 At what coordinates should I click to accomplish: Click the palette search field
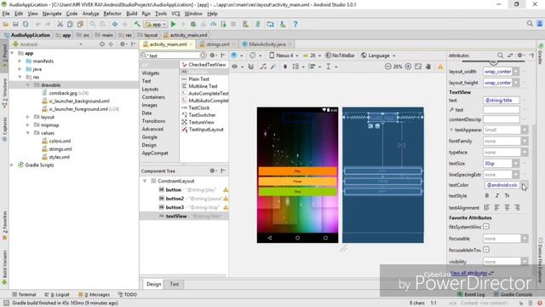point(174,55)
